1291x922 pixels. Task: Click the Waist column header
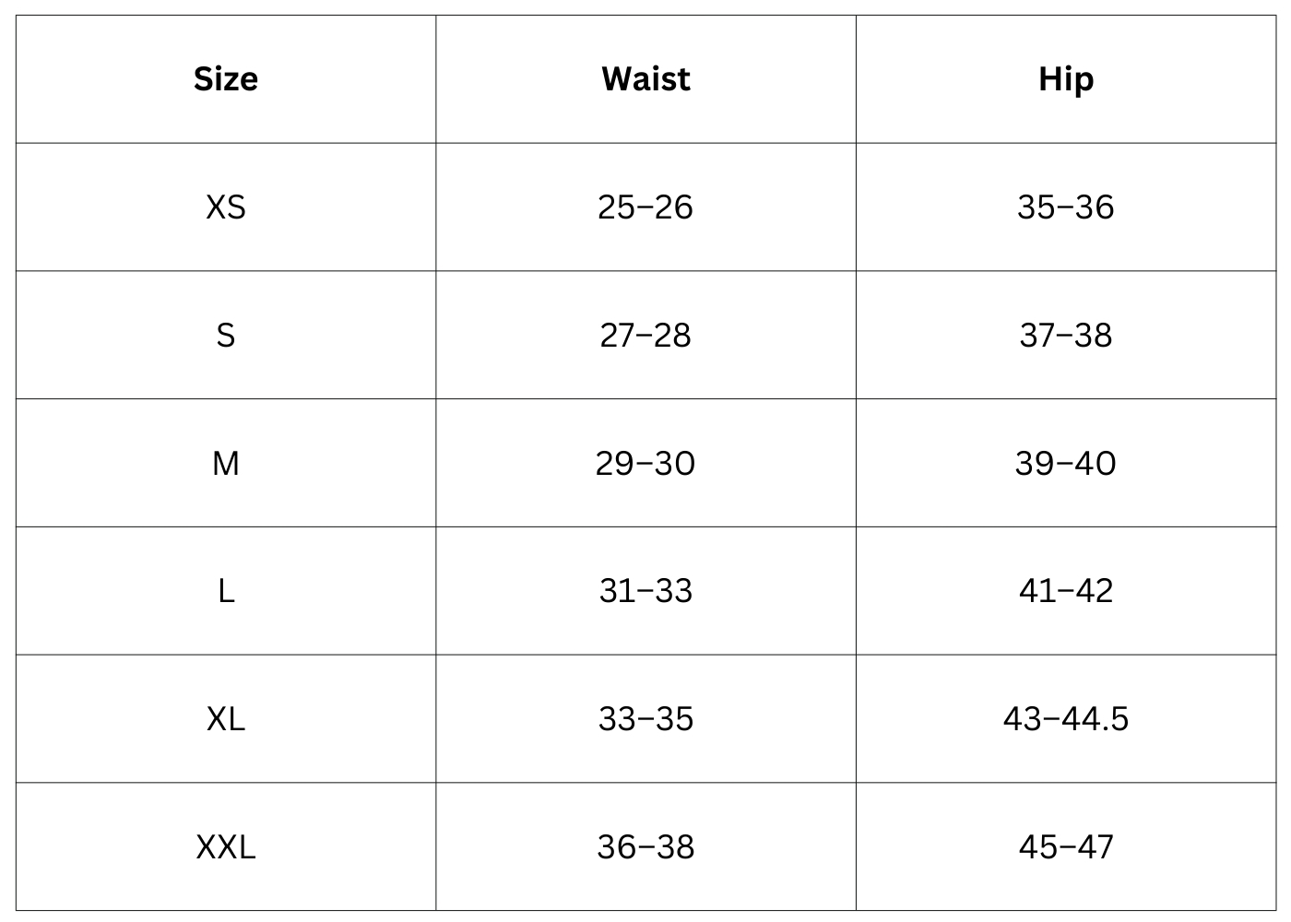click(645, 79)
